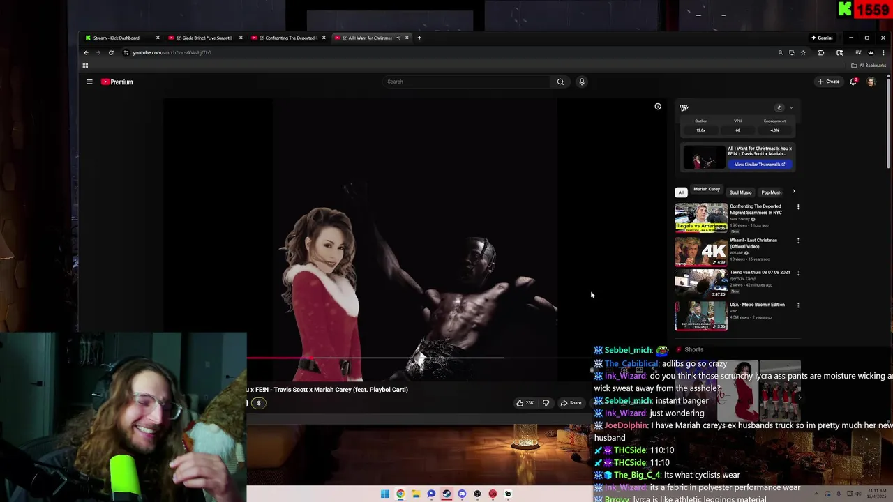The width and height of the screenshot is (893, 502).
Task: Open Chrome from the taskbar
Action: click(x=400, y=494)
